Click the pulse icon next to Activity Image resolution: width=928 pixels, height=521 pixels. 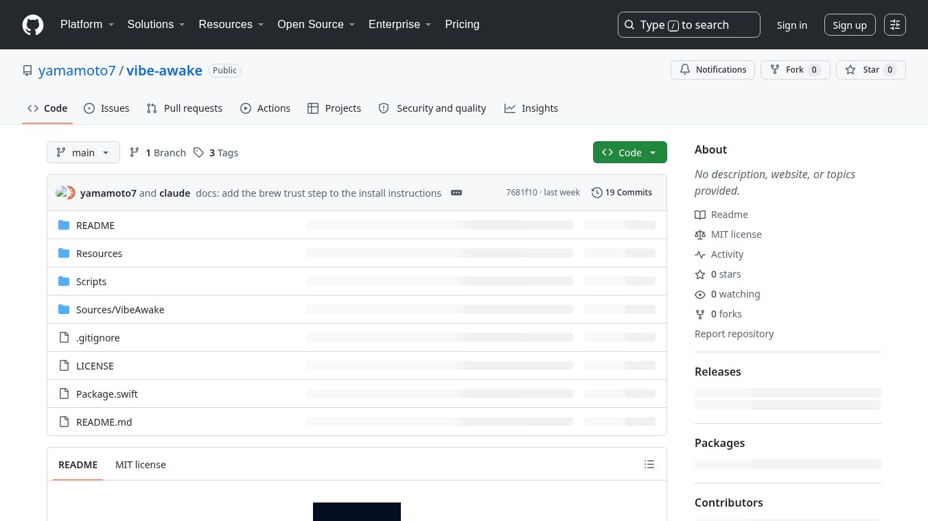[700, 254]
